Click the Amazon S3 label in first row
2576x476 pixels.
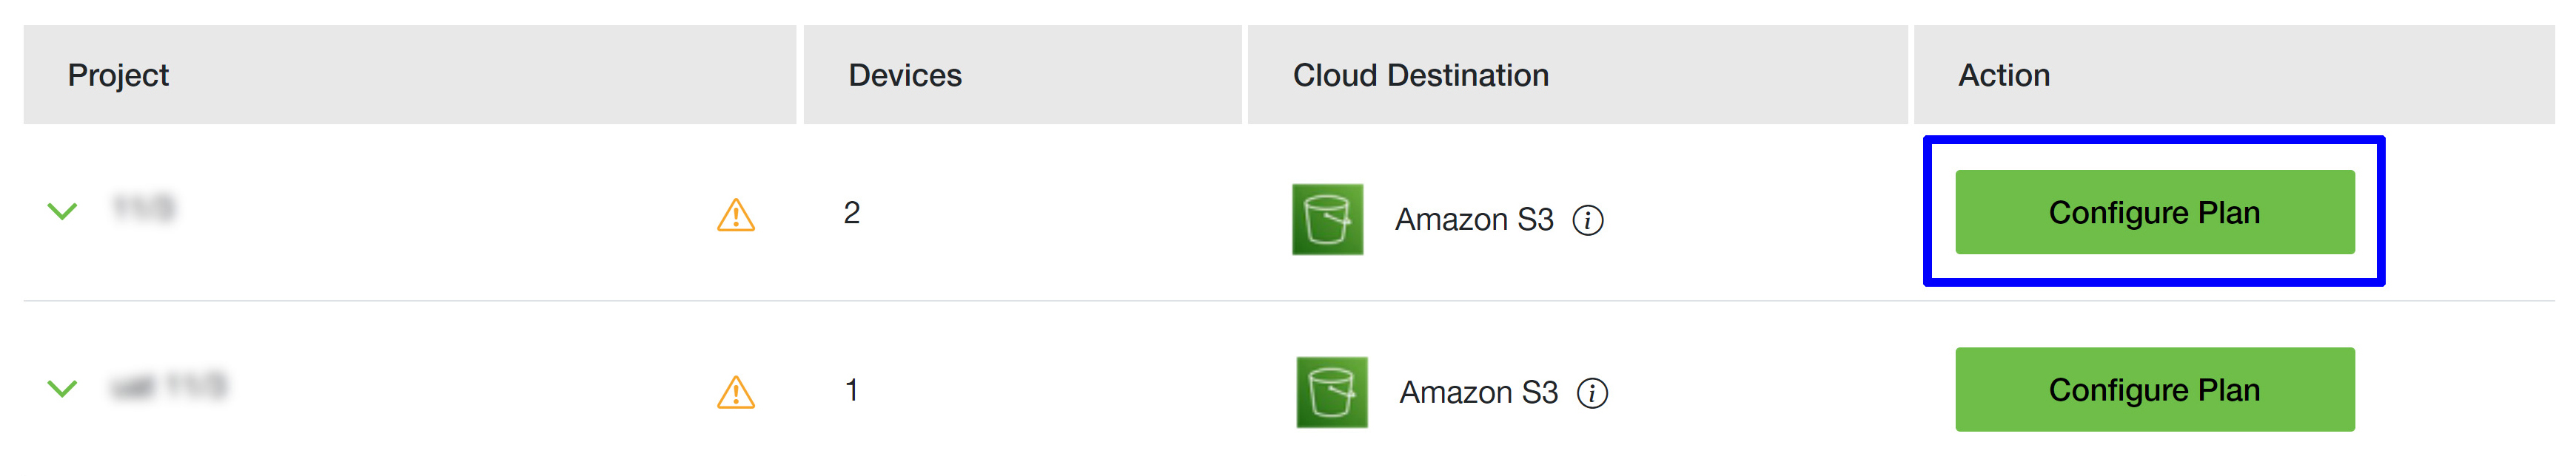(1474, 220)
